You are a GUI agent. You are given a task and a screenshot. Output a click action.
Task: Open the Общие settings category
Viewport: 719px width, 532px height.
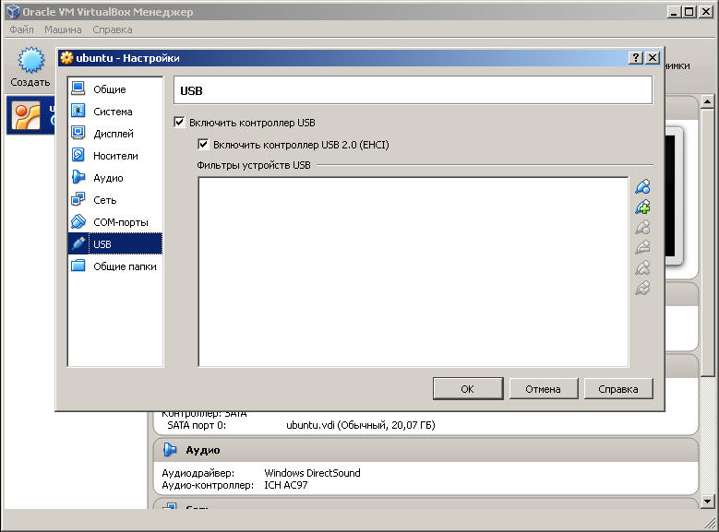(115, 89)
